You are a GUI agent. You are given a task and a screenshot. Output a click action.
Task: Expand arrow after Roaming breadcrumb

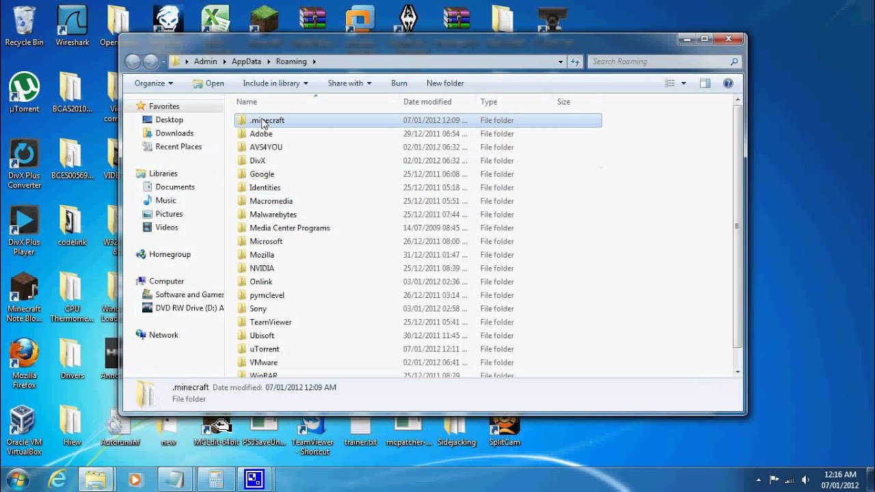pos(314,61)
